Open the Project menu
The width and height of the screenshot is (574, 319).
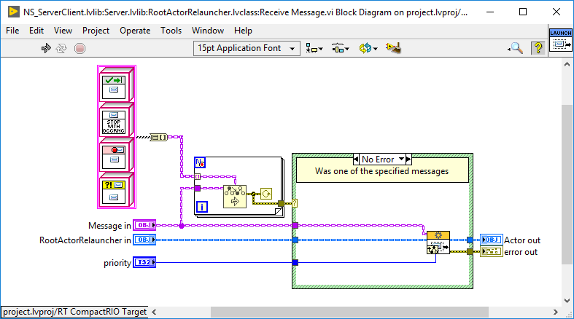(x=96, y=31)
